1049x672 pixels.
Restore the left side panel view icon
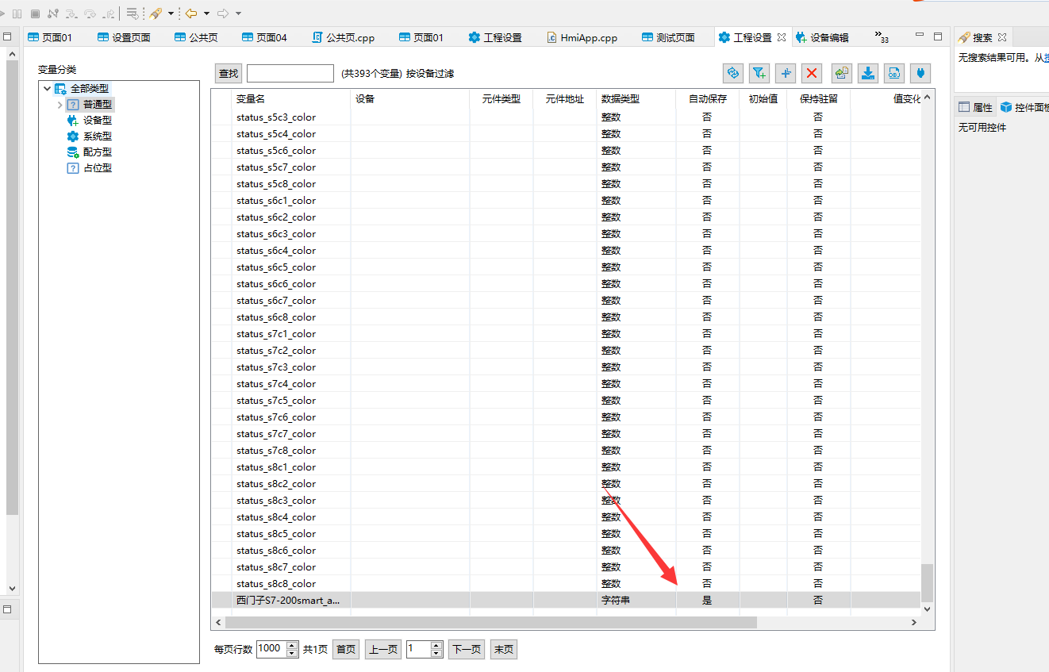tap(7, 36)
